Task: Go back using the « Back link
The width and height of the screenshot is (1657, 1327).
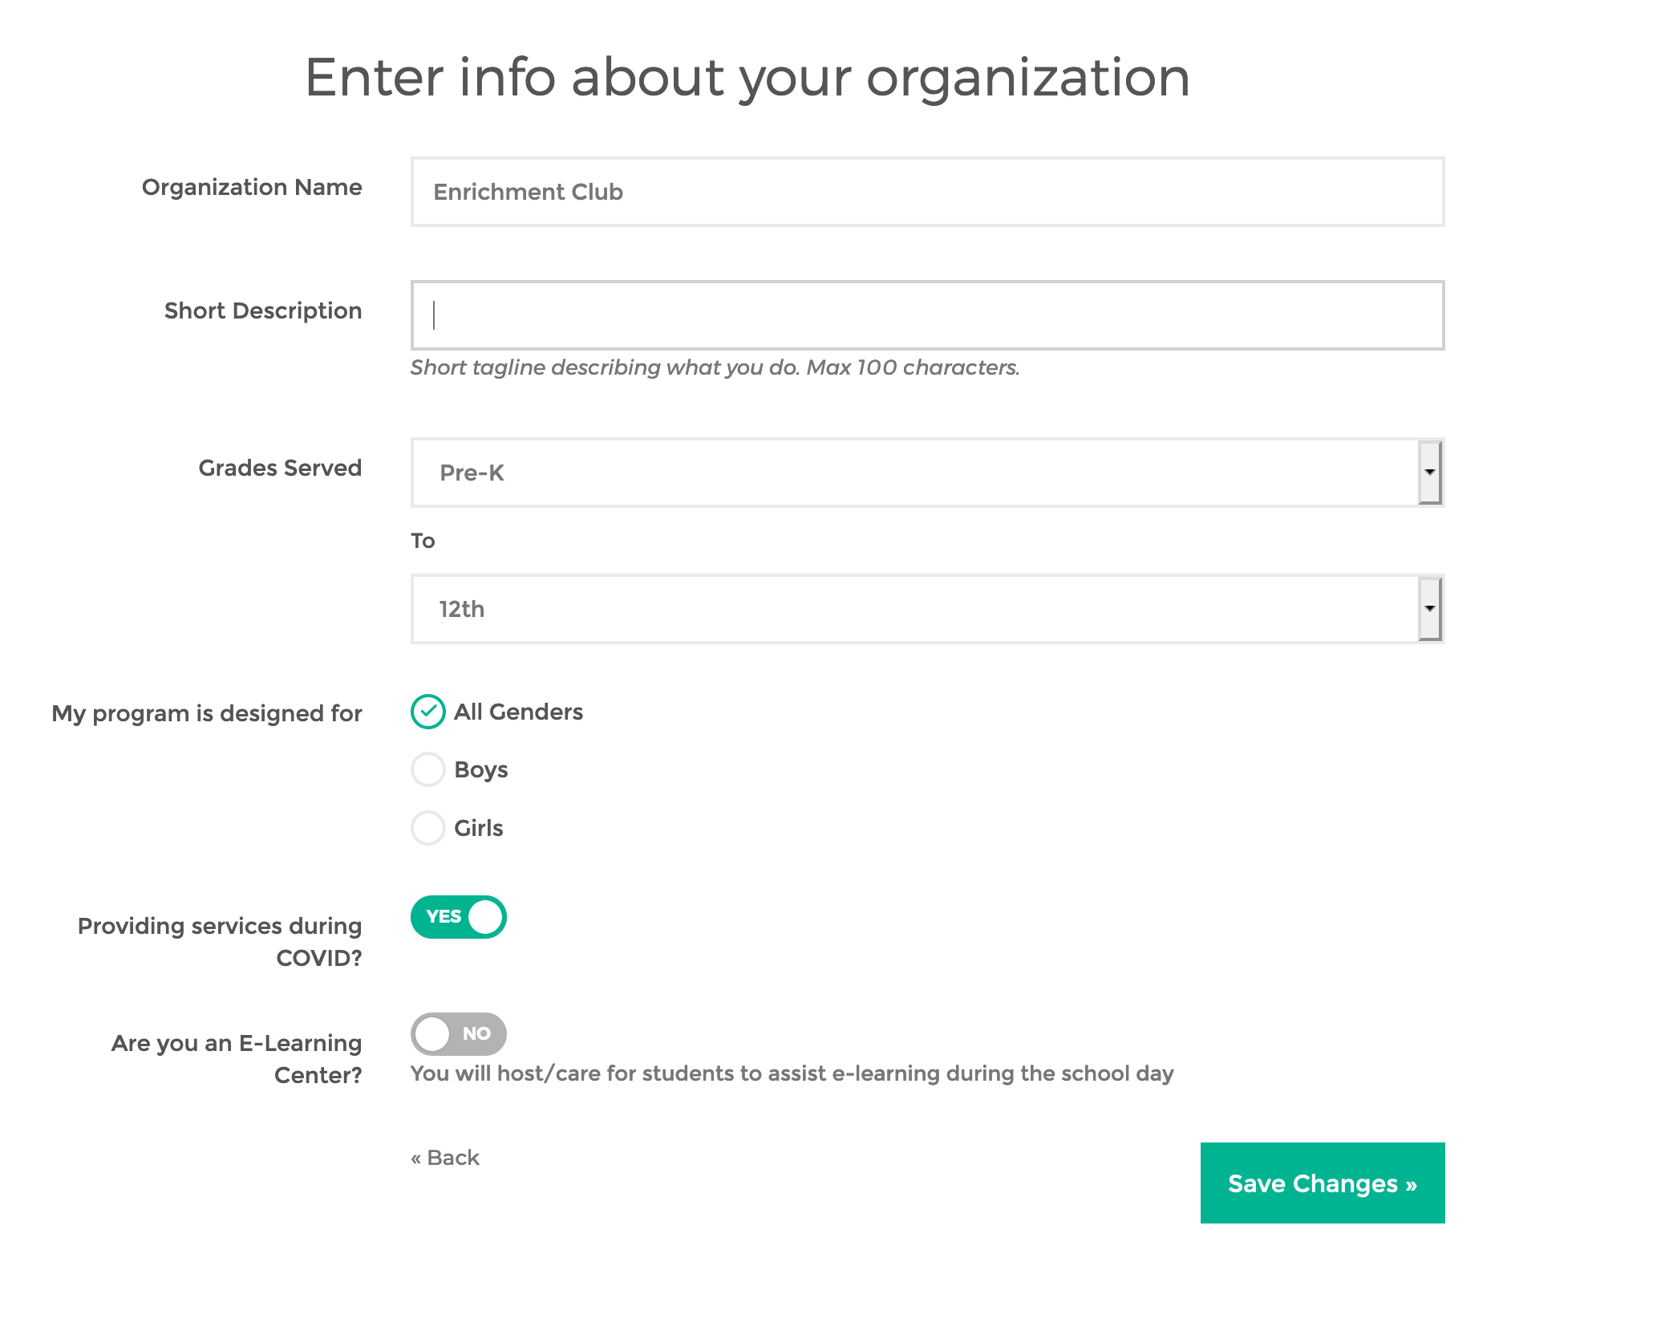Action: click(x=445, y=1158)
